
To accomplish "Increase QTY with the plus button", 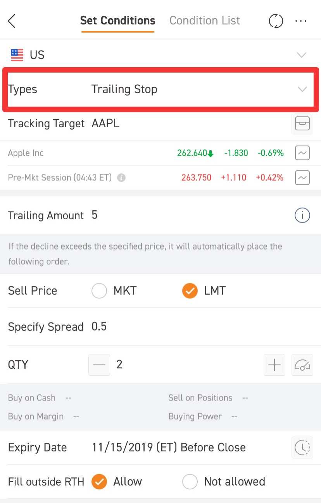I will pos(274,365).
